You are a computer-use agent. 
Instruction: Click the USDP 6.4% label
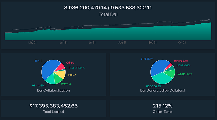[x=184, y=65]
